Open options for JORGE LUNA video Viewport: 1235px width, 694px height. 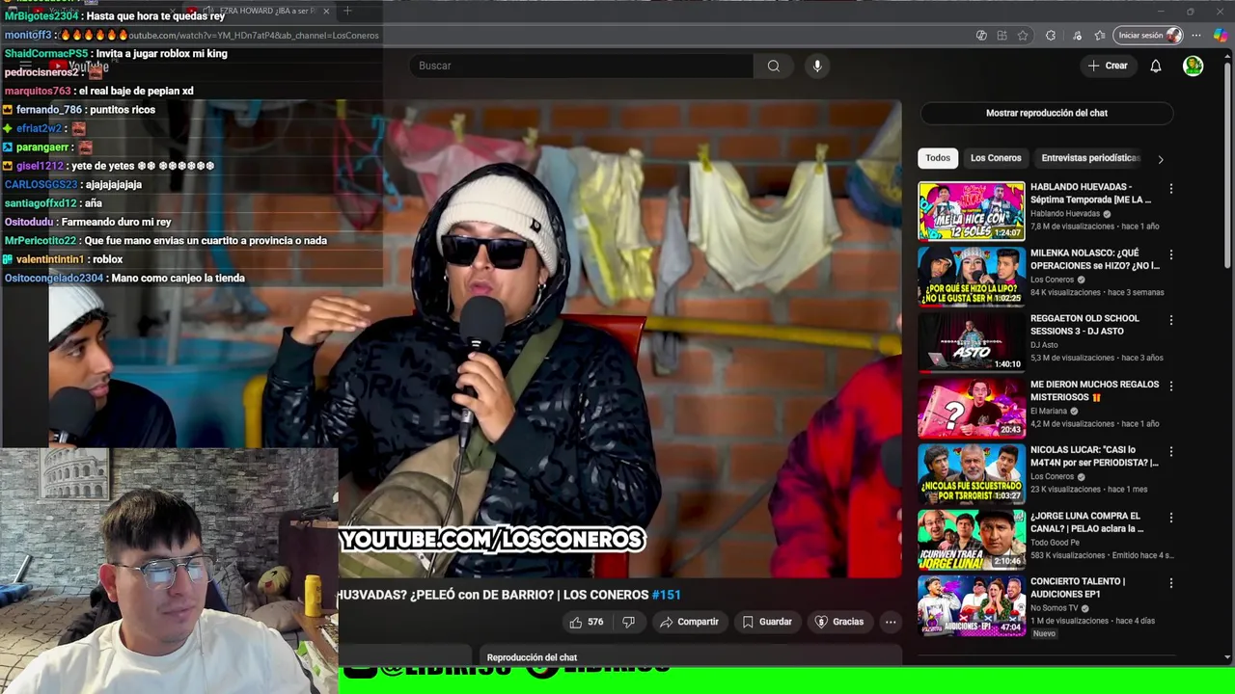tap(1171, 518)
